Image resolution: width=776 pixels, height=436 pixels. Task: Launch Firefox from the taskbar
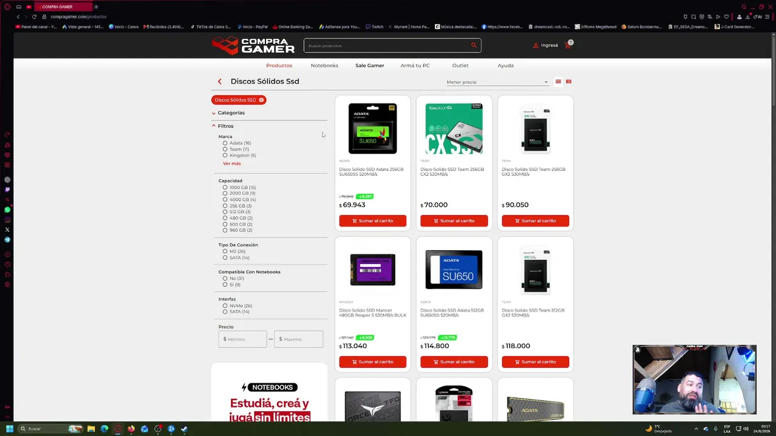(x=131, y=429)
